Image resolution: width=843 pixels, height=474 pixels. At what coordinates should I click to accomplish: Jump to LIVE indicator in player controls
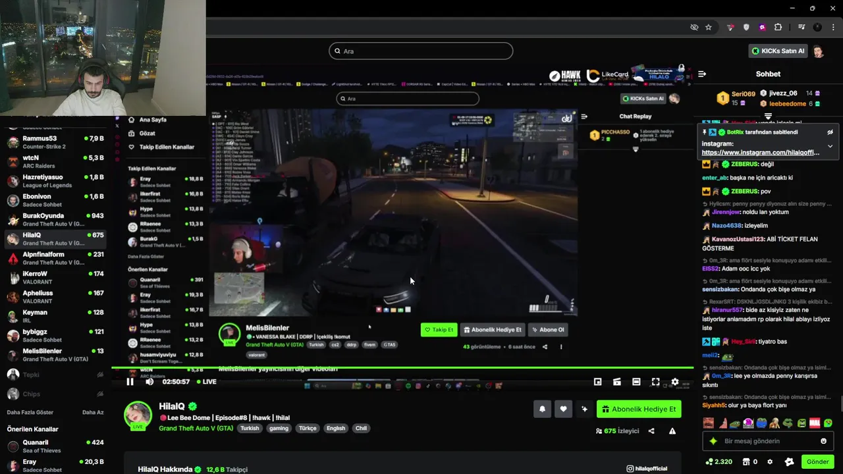pos(206,382)
